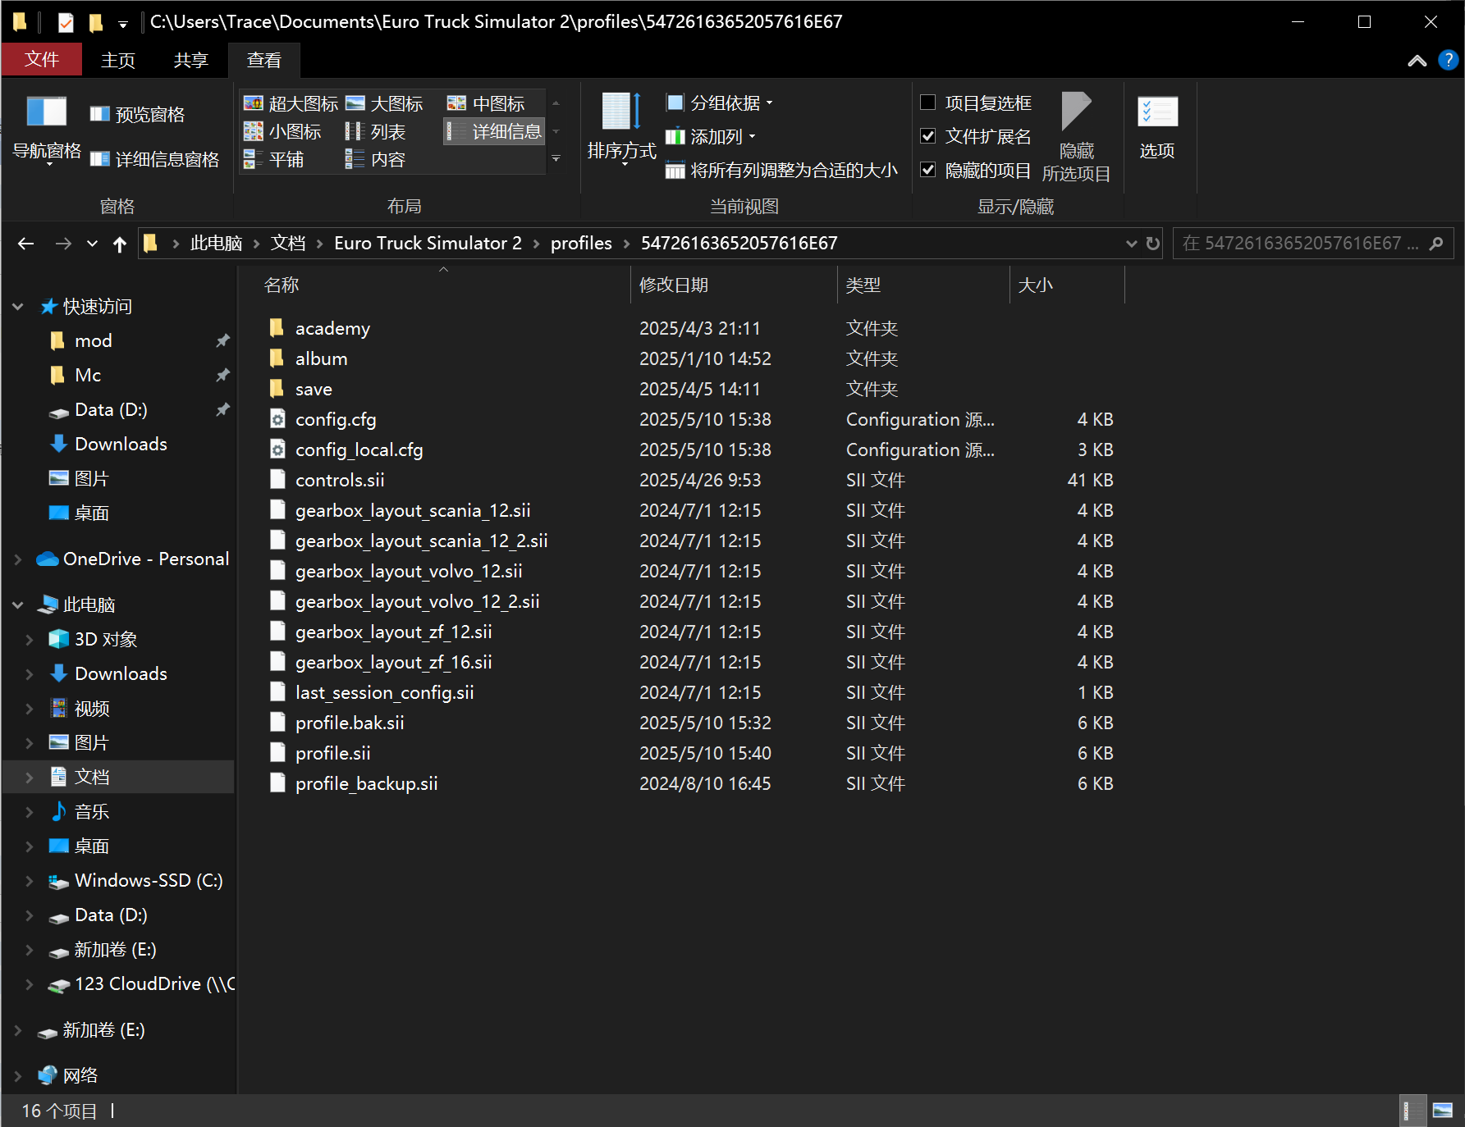The image size is (1465, 1127).
Task: Navigate to profiles in the breadcrumb
Action: 581,244
